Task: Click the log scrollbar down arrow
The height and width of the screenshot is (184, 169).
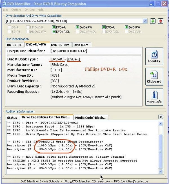Action: (x=161, y=172)
